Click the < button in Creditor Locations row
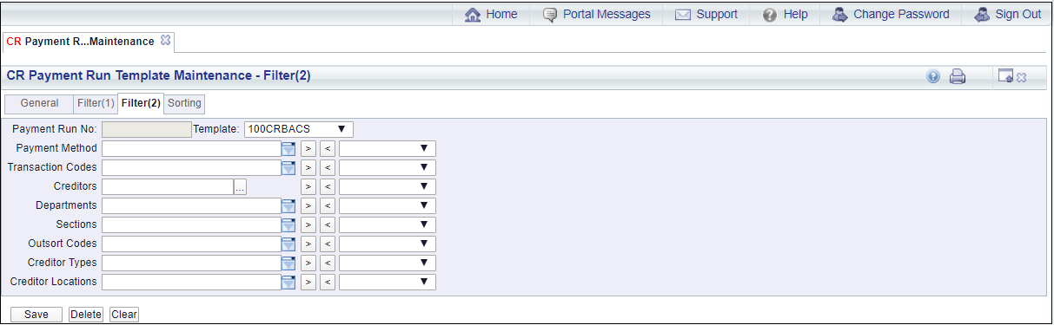 (328, 282)
